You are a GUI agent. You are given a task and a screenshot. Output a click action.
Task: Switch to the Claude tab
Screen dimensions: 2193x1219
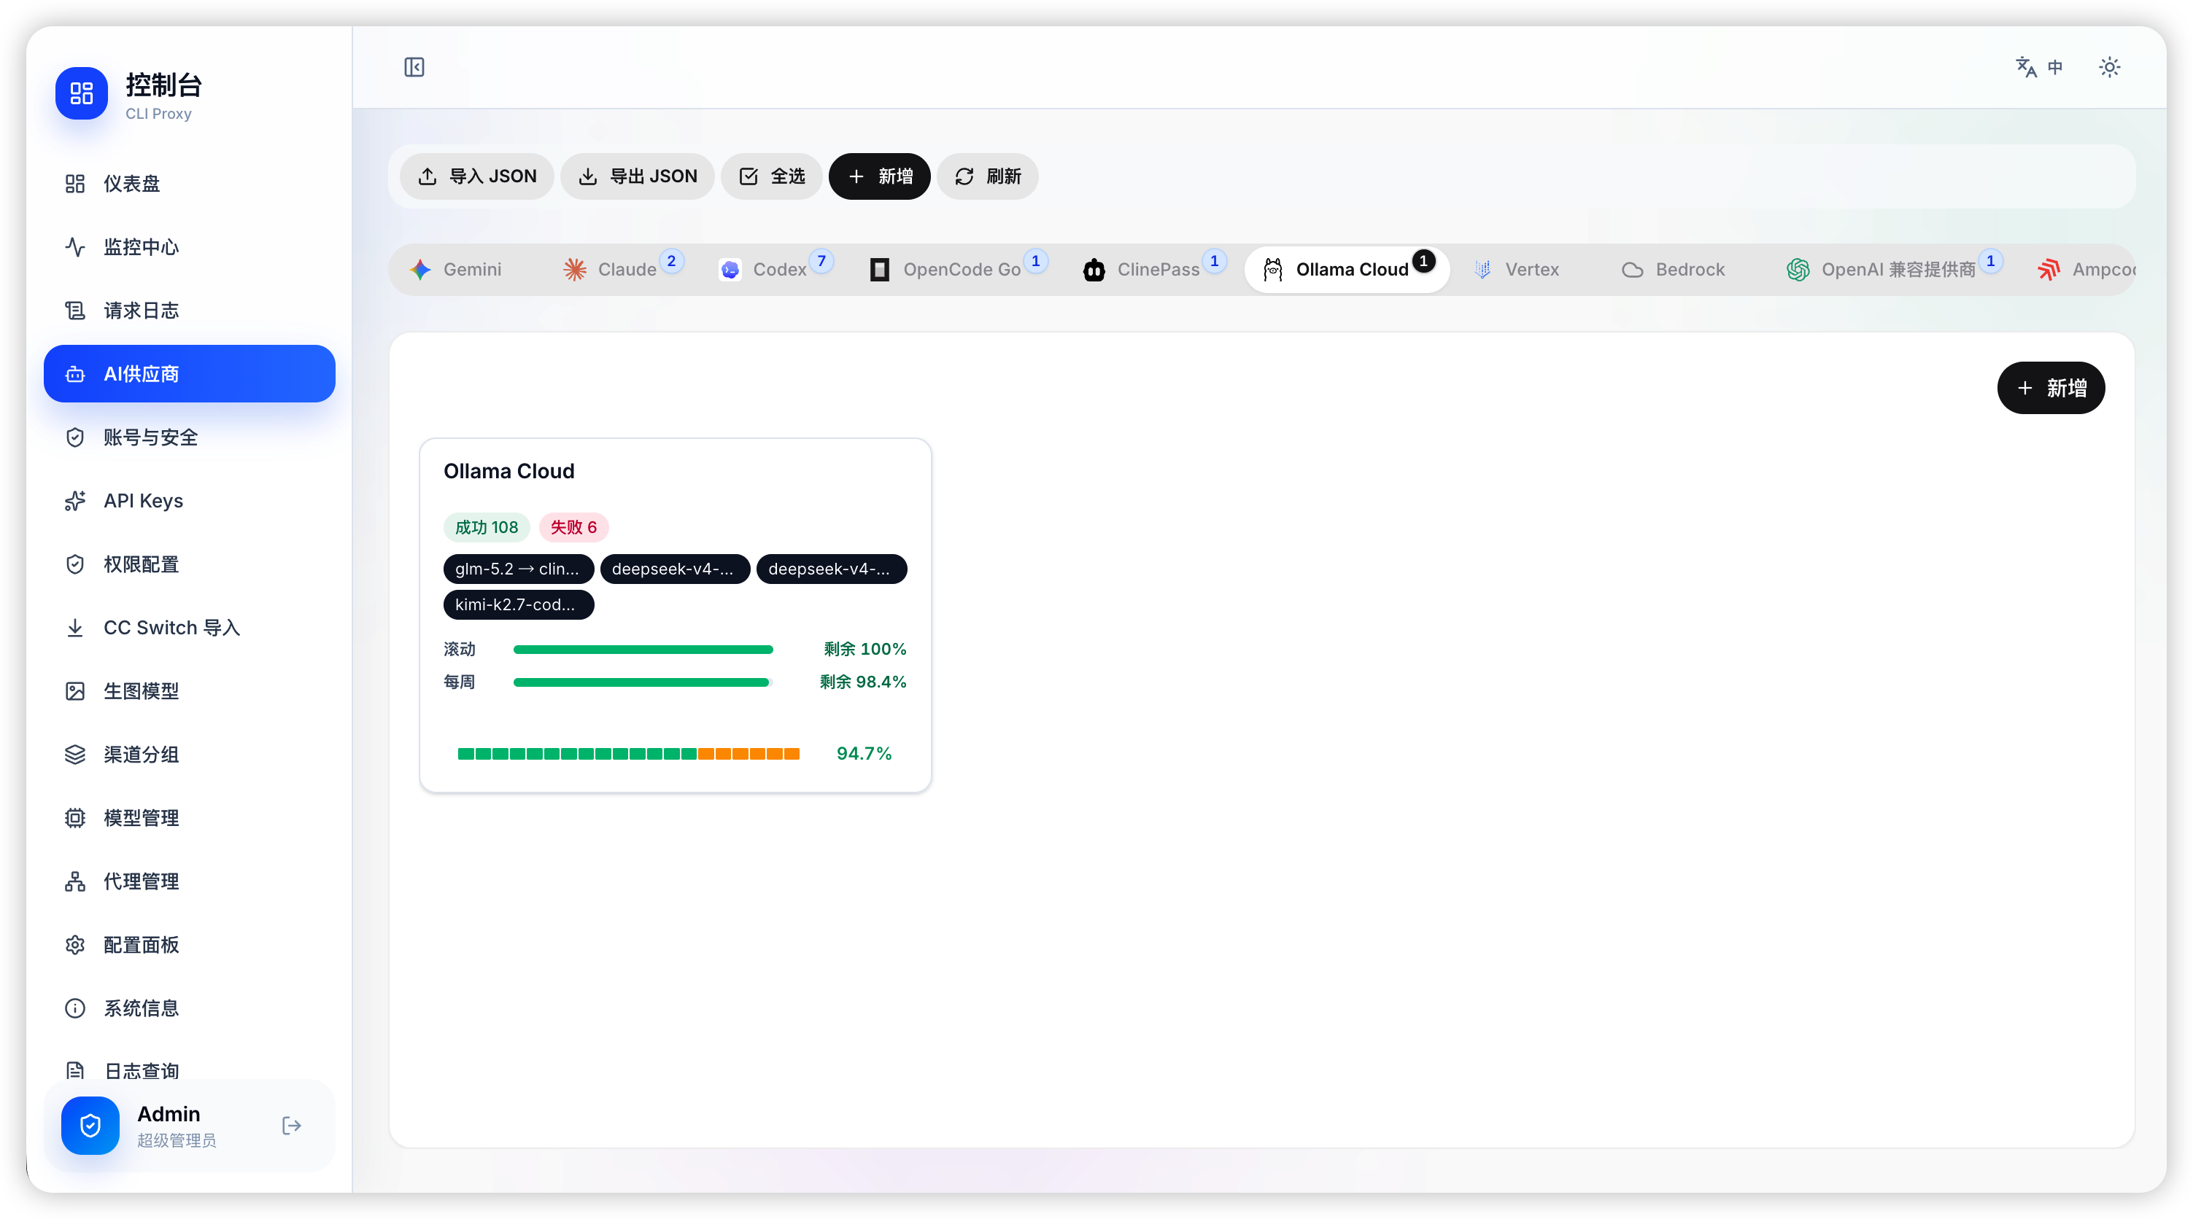pyautogui.click(x=622, y=270)
